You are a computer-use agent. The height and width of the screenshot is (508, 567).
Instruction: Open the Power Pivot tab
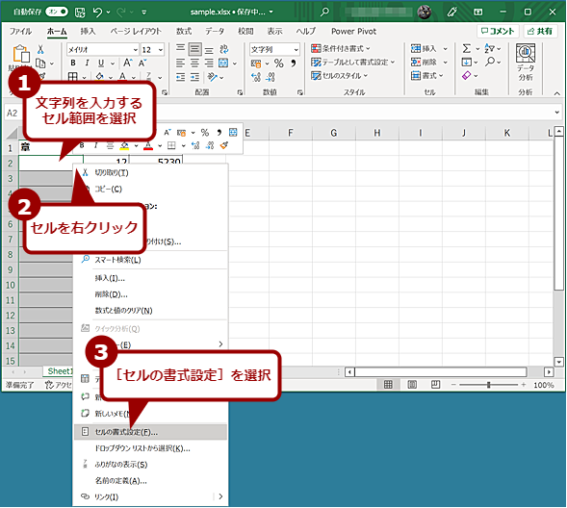353,32
